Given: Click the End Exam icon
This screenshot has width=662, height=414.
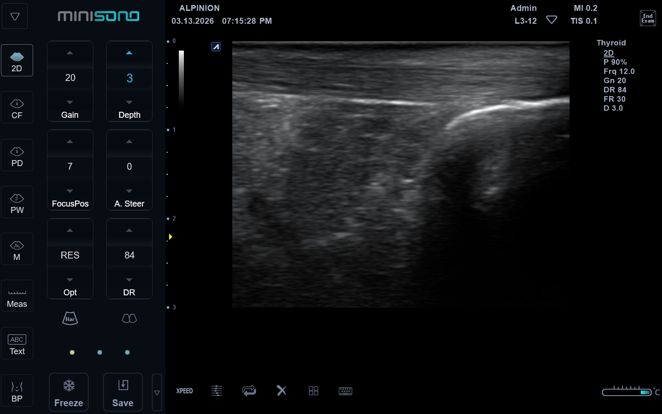Looking at the screenshot, I should [x=648, y=18].
